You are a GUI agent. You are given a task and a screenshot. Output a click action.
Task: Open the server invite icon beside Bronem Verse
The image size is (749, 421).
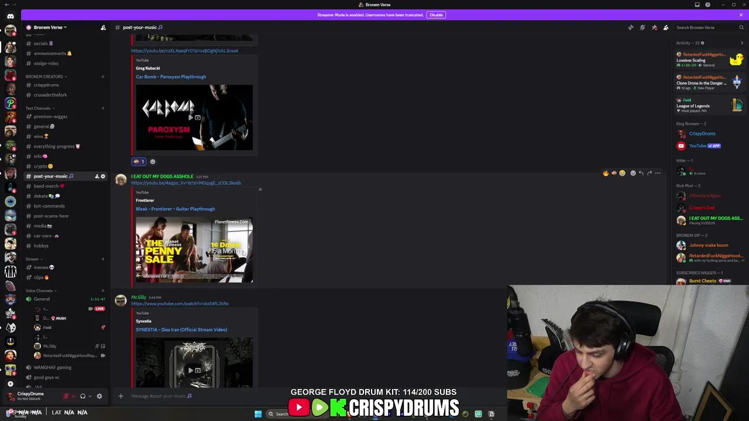pyautogui.click(x=103, y=27)
